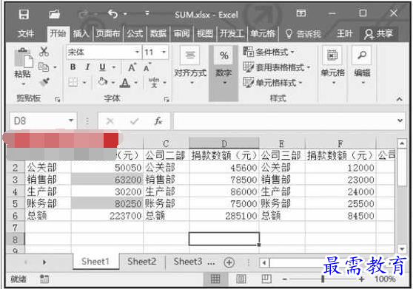Click the 告诉我 lightbulb search box

pyautogui.click(x=303, y=34)
